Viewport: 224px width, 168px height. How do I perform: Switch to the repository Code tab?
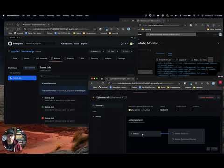click(14, 58)
